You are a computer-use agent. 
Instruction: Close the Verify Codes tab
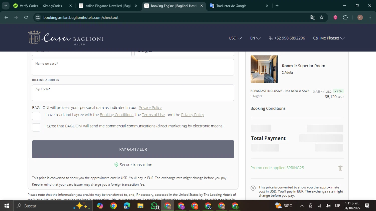(x=70, y=6)
